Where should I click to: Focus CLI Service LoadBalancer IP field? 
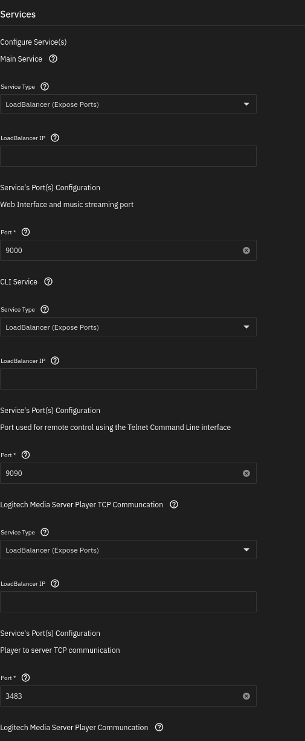tap(128, 379)
